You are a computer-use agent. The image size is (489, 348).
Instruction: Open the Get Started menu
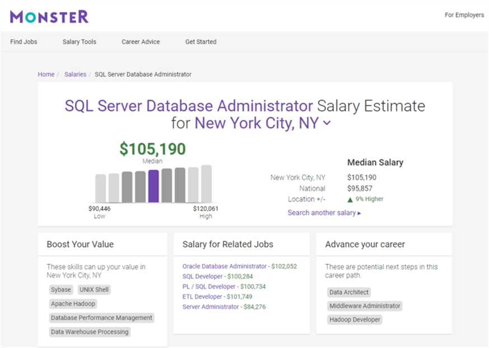201,42
